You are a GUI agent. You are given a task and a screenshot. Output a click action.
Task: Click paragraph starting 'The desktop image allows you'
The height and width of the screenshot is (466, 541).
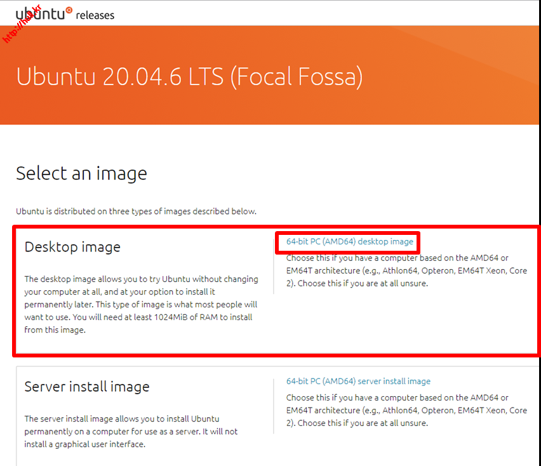[141, 304]
